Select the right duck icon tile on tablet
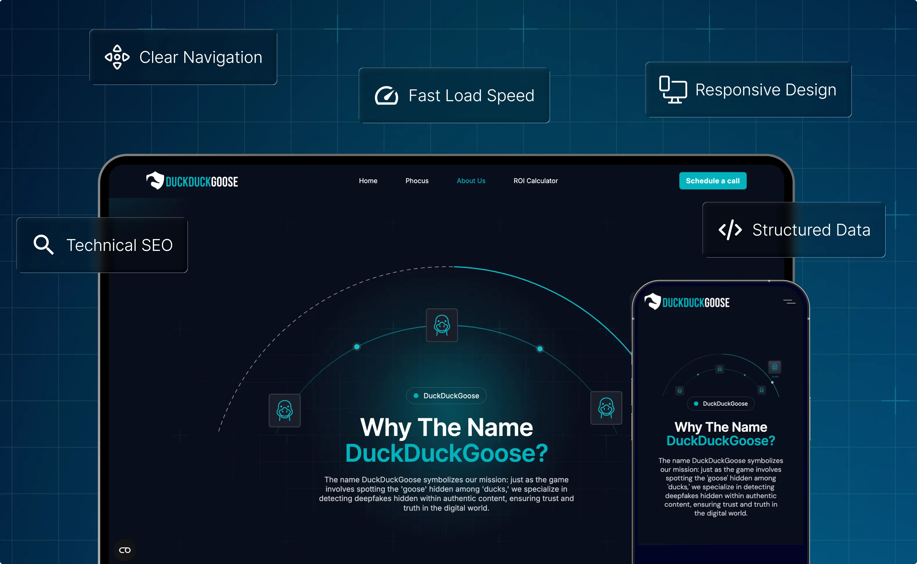The width and height of the screenshot is (917, 564). [x=606, y=408]
